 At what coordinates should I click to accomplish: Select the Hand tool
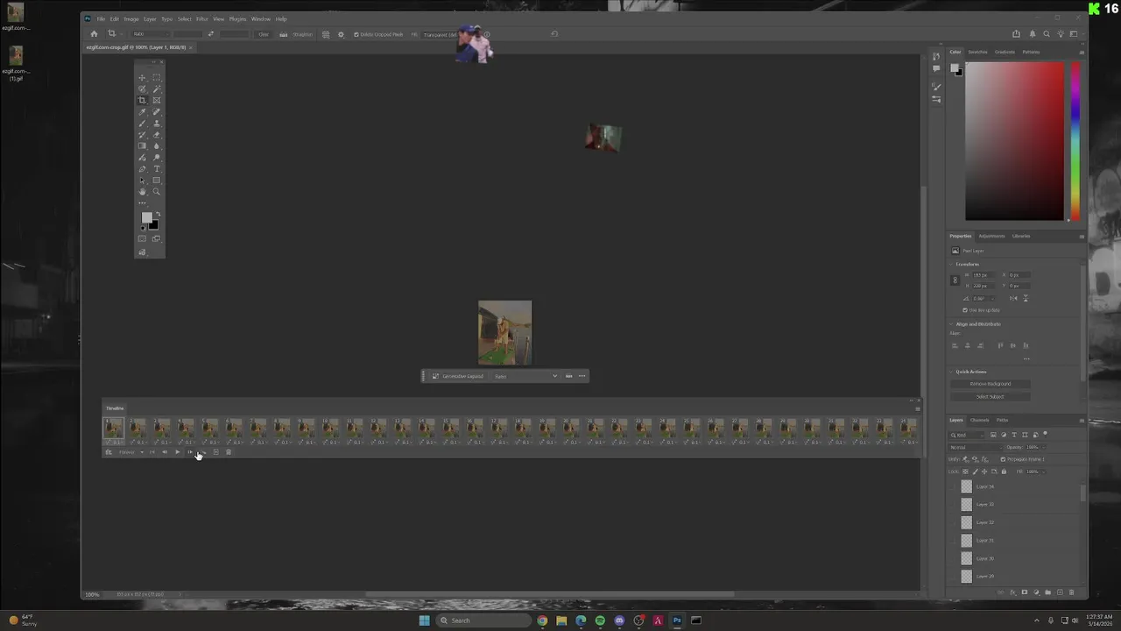point(142,192)
